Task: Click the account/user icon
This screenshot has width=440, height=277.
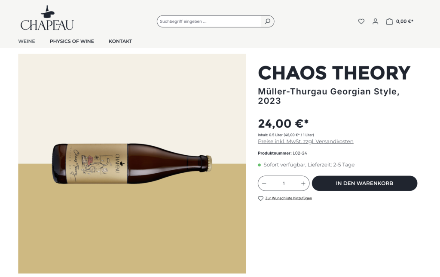Action: pos(376,21)
